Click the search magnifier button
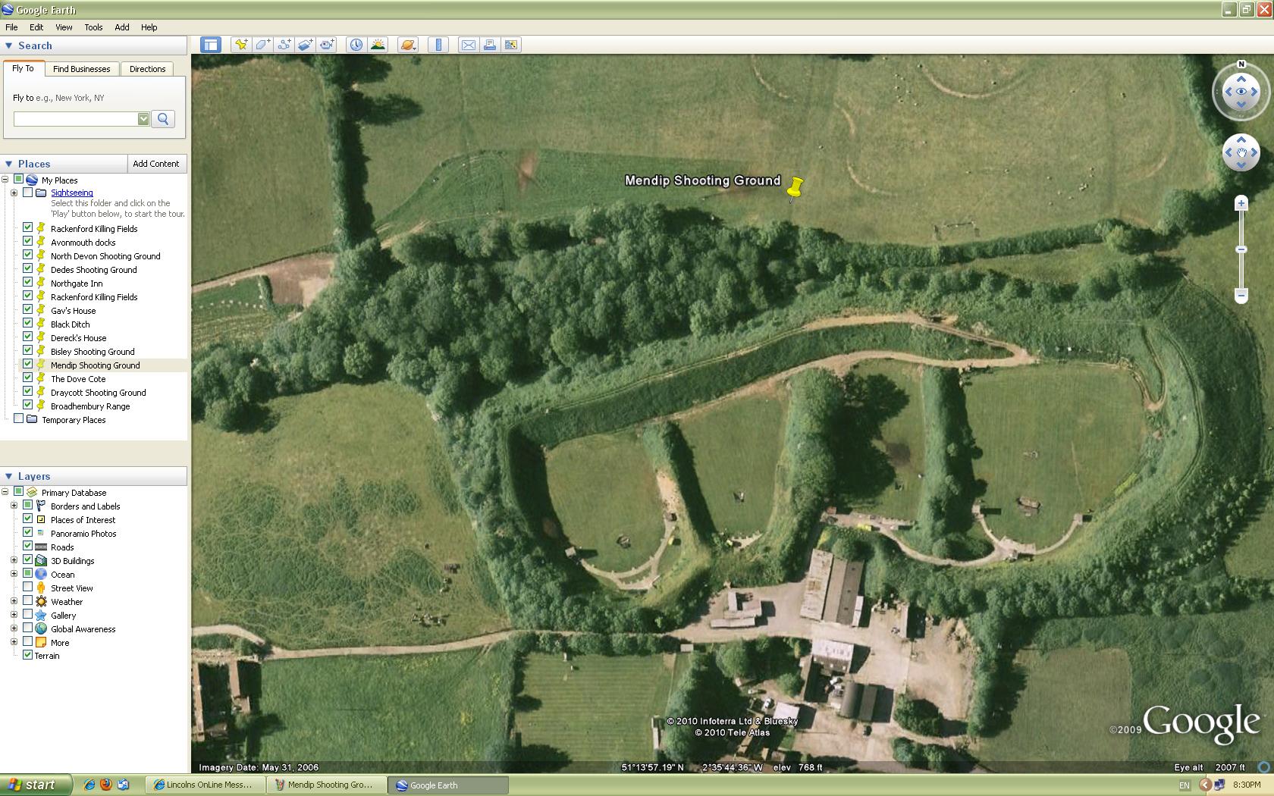This screenshot has height=796, width=1274. coord(163,119)
